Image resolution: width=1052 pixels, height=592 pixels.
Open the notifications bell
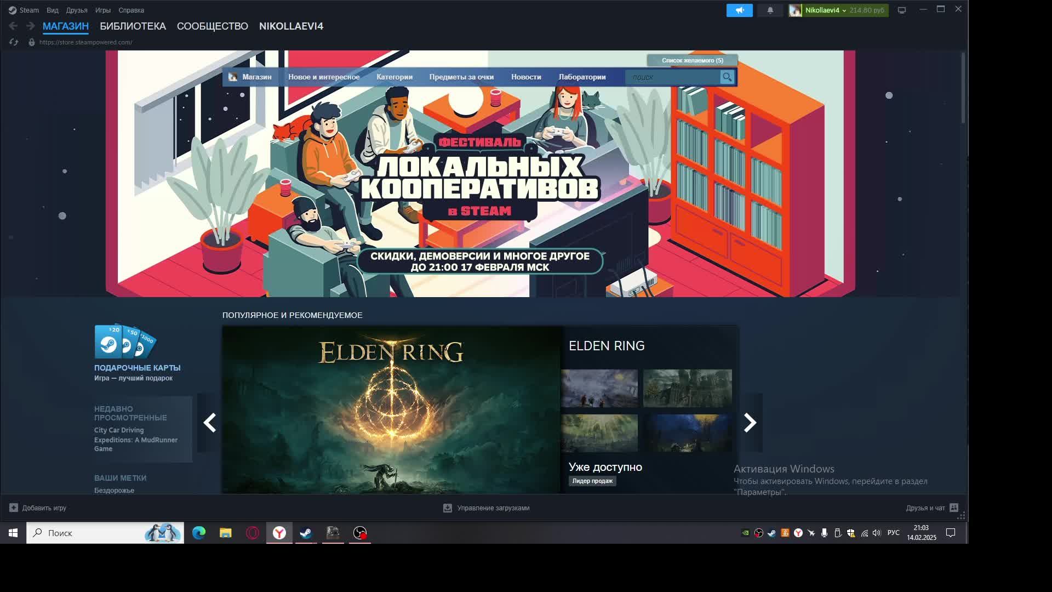point(770,10)
